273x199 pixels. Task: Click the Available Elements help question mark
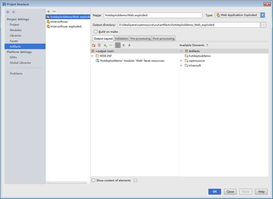click(207, 45)
